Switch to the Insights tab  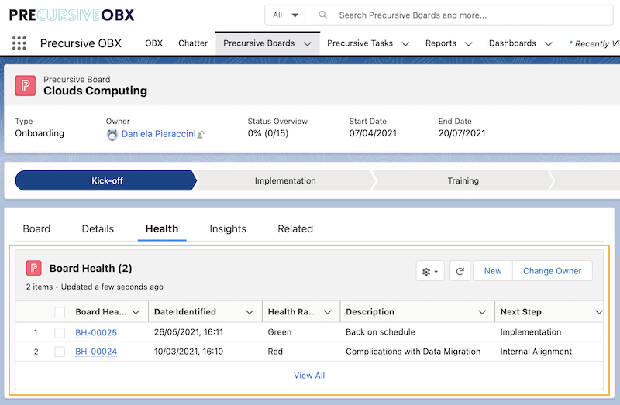(228, 228)
